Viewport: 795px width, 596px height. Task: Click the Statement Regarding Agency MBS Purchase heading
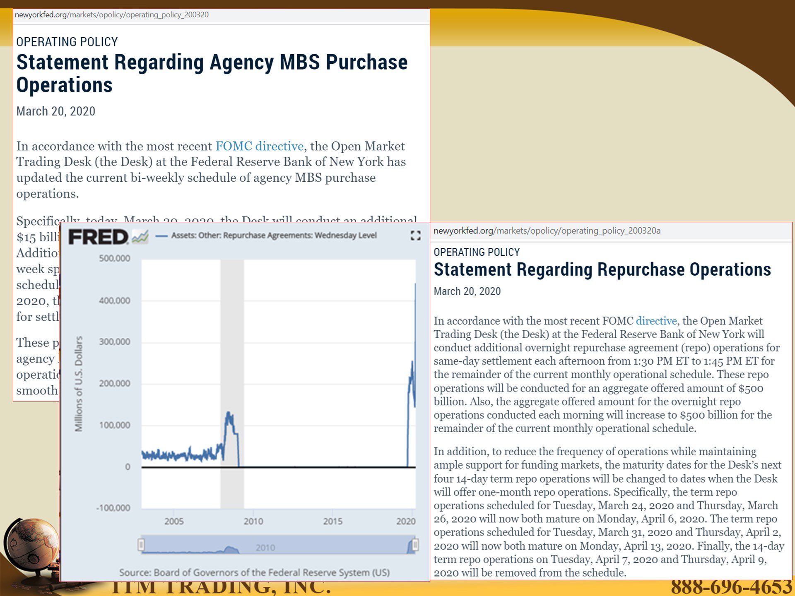(212, 74)
